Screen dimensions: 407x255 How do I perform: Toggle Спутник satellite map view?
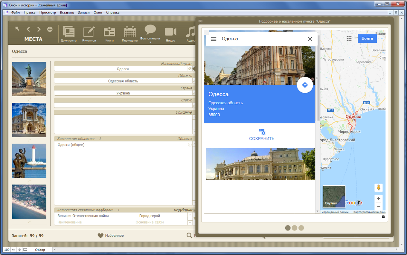point(334,196)
